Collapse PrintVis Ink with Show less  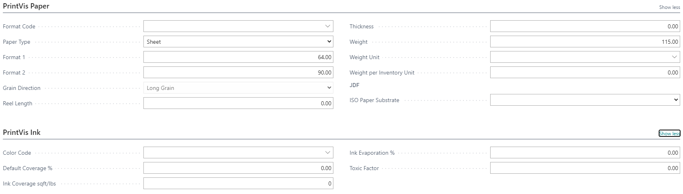pos(669,134)
